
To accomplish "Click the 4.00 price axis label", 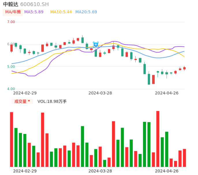I will 11,89.
